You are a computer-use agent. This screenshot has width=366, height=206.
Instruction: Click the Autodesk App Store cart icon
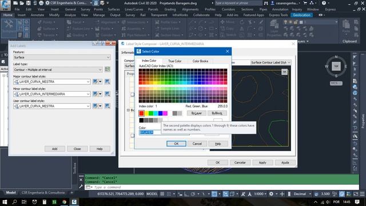tap(305, 3)
